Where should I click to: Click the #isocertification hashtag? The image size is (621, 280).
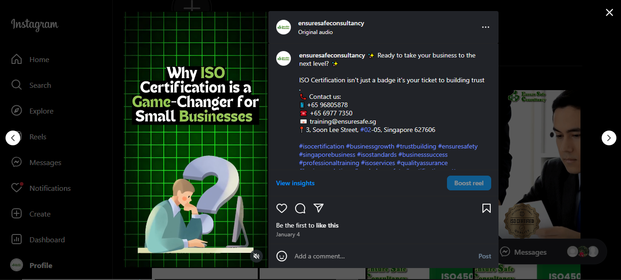coord(321,146)
